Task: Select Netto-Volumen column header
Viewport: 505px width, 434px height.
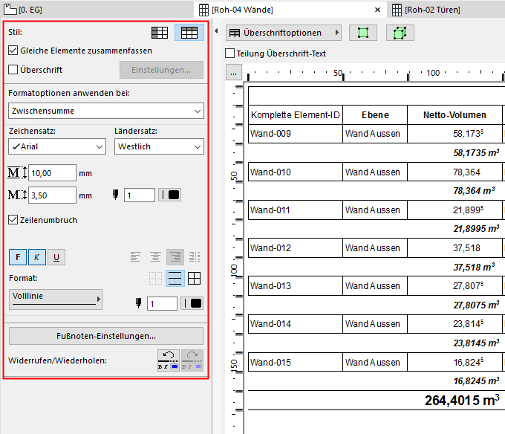Action: [x=454, y=115]
